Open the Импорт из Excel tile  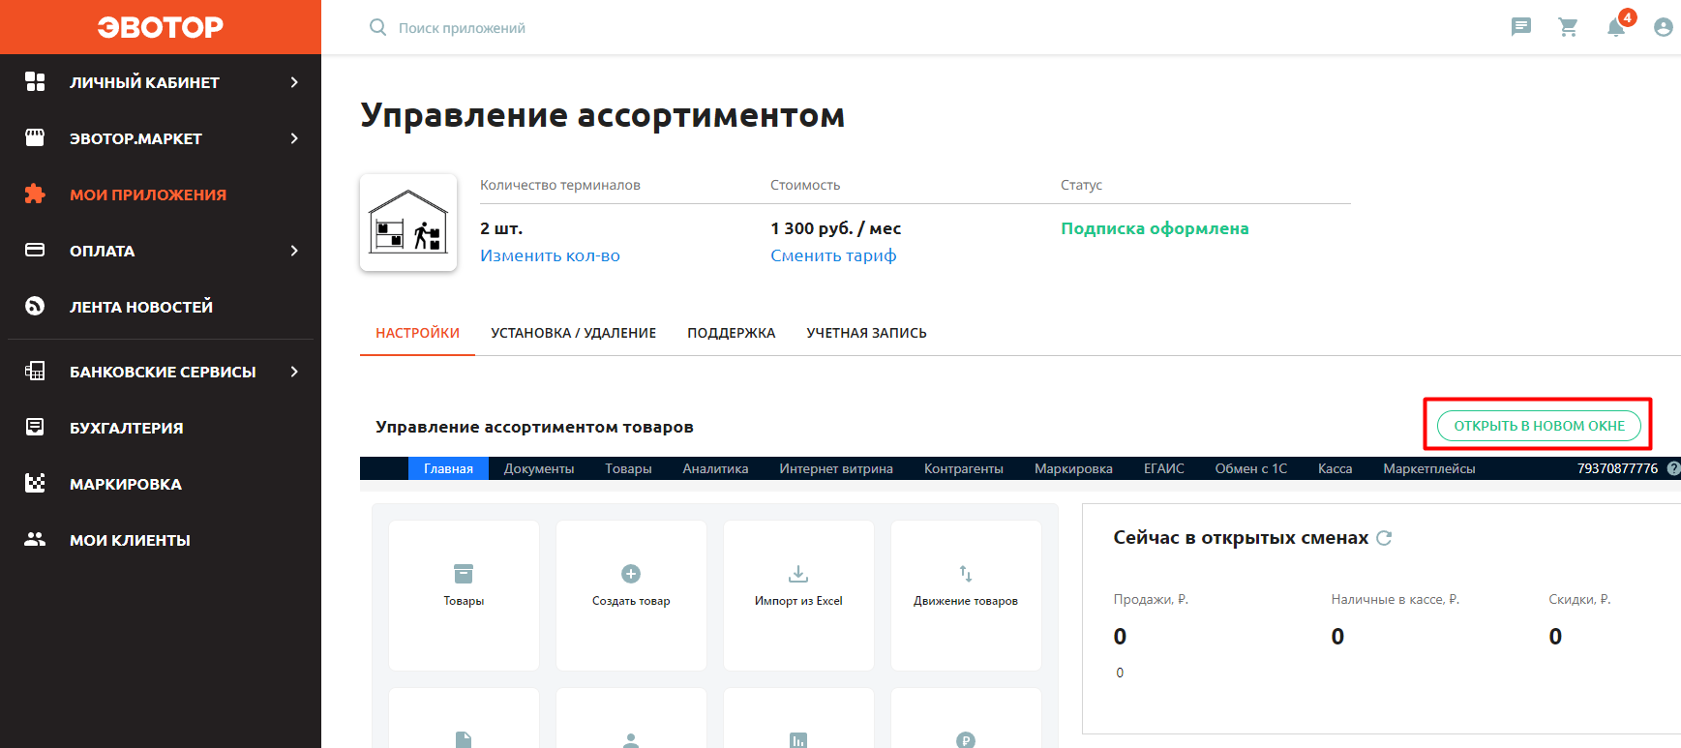click(798, 595)
